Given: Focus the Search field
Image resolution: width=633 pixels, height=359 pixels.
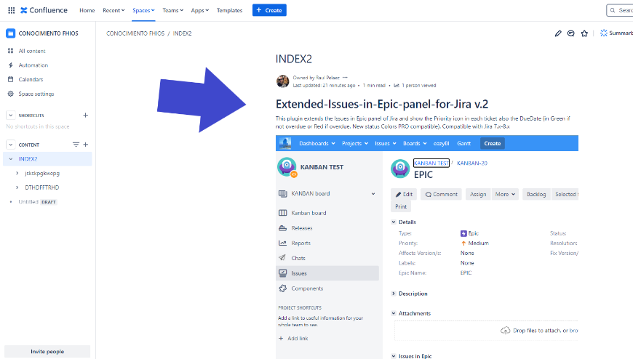Looking at the screenshot, I should (620, 10).
